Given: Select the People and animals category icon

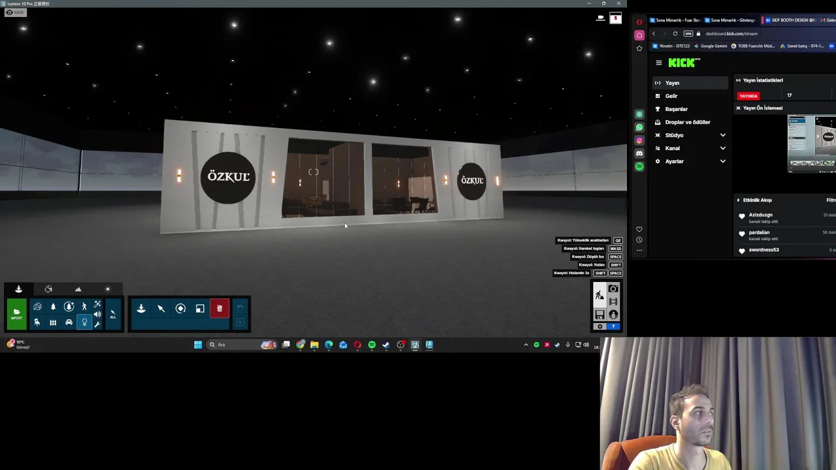Looking at the screenshot, I should click(x=84, y=307).
